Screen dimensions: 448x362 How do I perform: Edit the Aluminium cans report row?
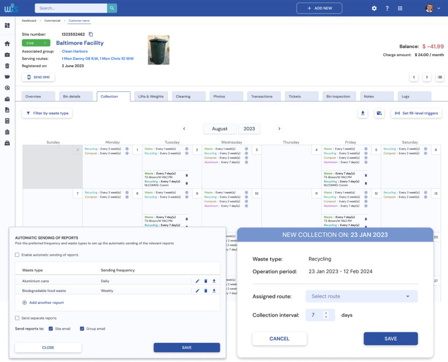tap(197, 281)
